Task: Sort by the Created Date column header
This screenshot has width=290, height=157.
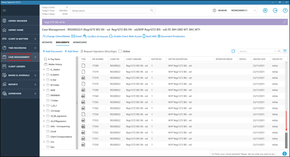Action: 259,59
